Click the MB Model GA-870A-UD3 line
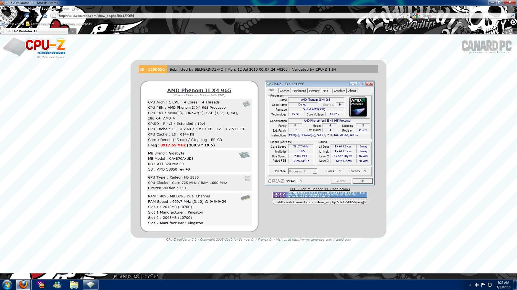Image resolution: width=517 pixels, height=290 pixels. coord(171,159)
